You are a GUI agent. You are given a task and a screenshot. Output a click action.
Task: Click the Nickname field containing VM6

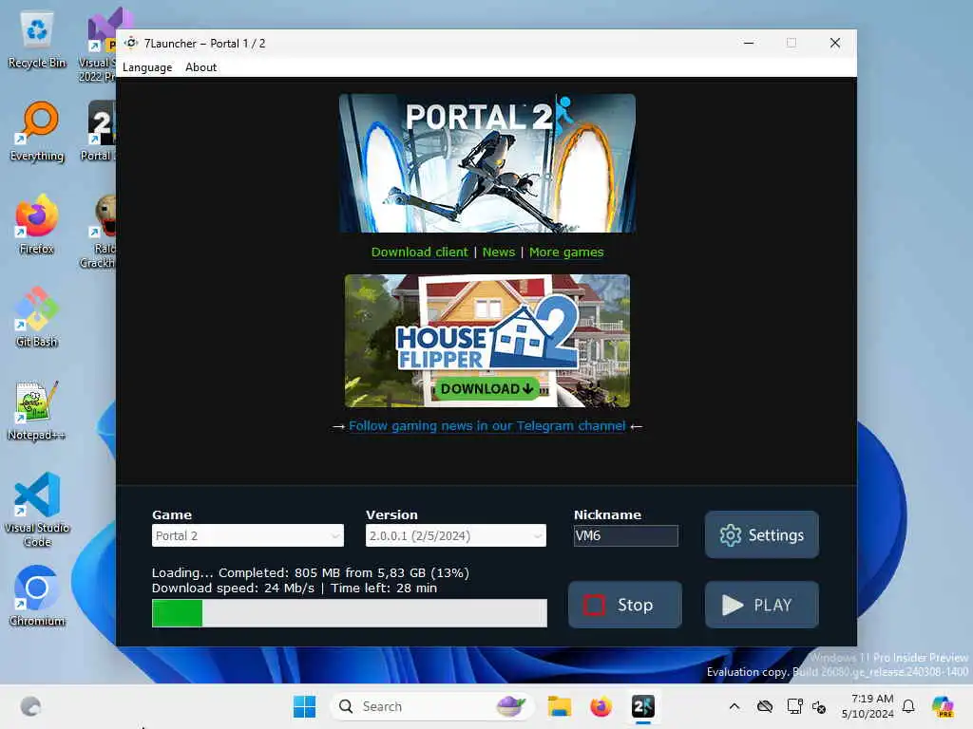point(625,535)
